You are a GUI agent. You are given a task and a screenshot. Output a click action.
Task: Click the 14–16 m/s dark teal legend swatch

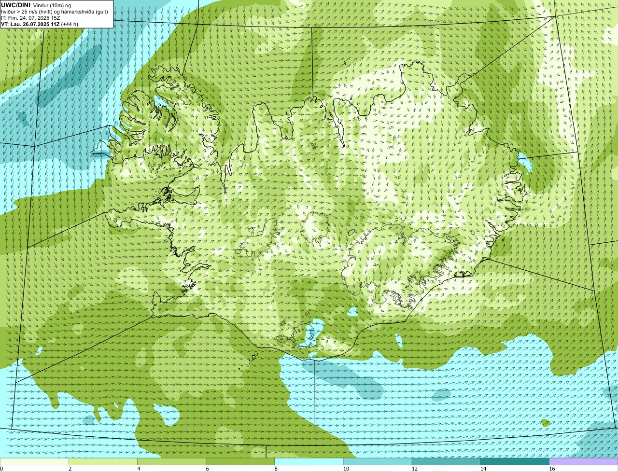515,461
